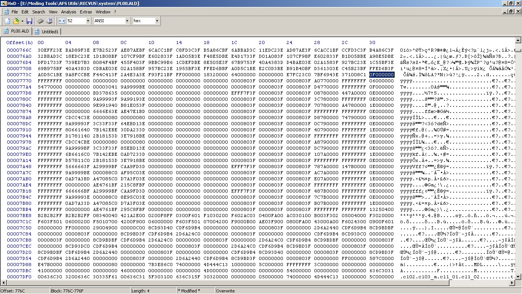
Task: Click the bytes-per-row width icon
Action: pyautogui.click(x=62, y=21)
